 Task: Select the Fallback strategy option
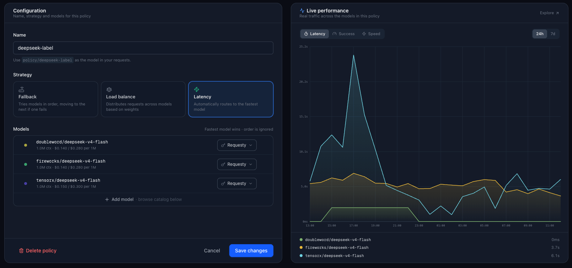tap(55, 99)
